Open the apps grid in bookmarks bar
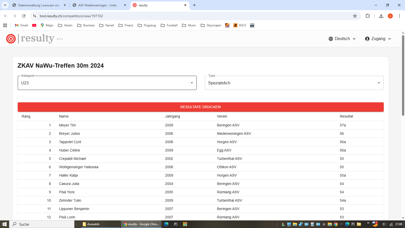 point(5,25)
